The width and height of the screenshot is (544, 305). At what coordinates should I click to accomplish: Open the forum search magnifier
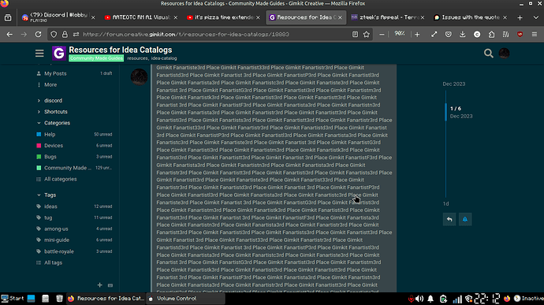489,53
